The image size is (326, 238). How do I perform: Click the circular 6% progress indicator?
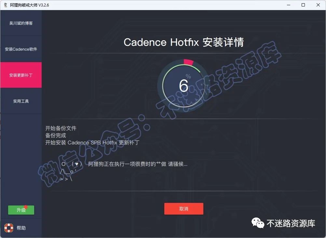click(x=183, y=86)
